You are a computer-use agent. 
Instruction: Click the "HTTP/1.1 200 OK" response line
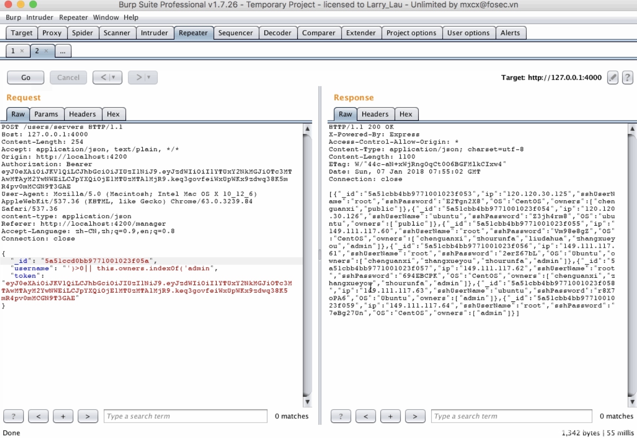pyautogui.click(x=361, y=127)
